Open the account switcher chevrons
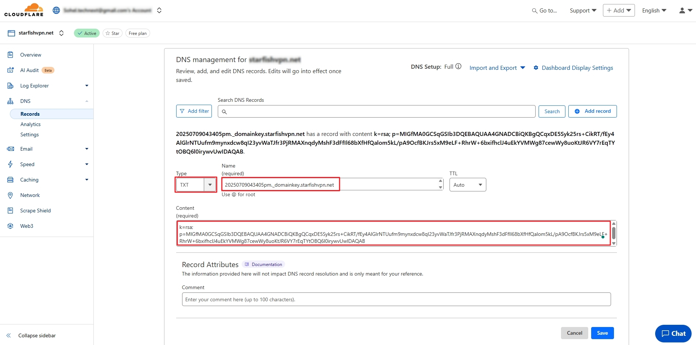The width and height of the screenshot is (696, 345). point(159,10)
